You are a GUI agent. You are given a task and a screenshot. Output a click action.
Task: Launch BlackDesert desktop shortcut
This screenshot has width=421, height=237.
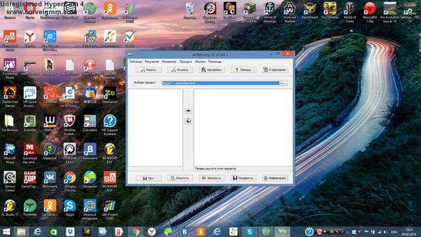310,11
